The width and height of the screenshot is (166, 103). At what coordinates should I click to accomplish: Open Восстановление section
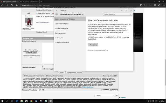click(x=70, y=33)
